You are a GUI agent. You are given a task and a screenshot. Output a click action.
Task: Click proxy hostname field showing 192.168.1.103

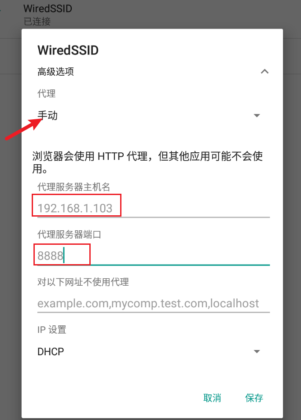click(x=154, y=208)
